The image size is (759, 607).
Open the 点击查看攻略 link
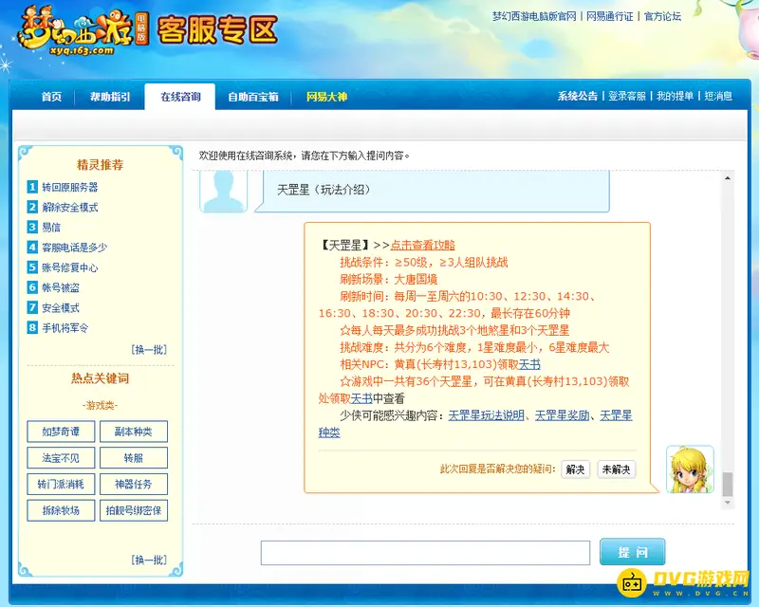tap(422, 246)
